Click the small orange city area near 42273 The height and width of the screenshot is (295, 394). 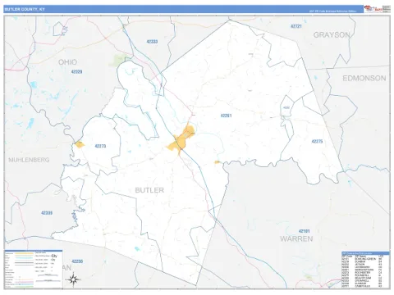pyautogui.click(x=80, y=144)
